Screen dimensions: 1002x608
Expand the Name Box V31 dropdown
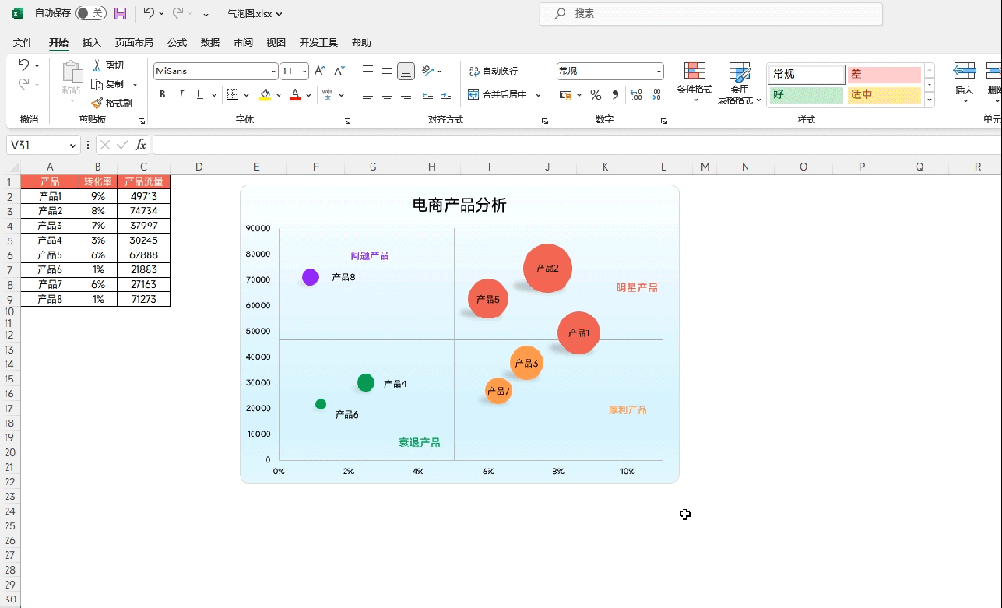(72, 145)
